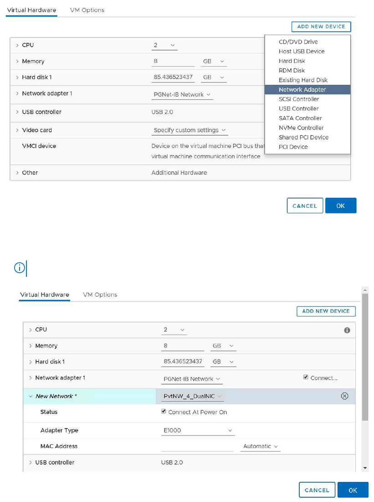374x502 pixels.
Task: Toggle Connect At Power On checkbox
Action: (x=164, y=412)
